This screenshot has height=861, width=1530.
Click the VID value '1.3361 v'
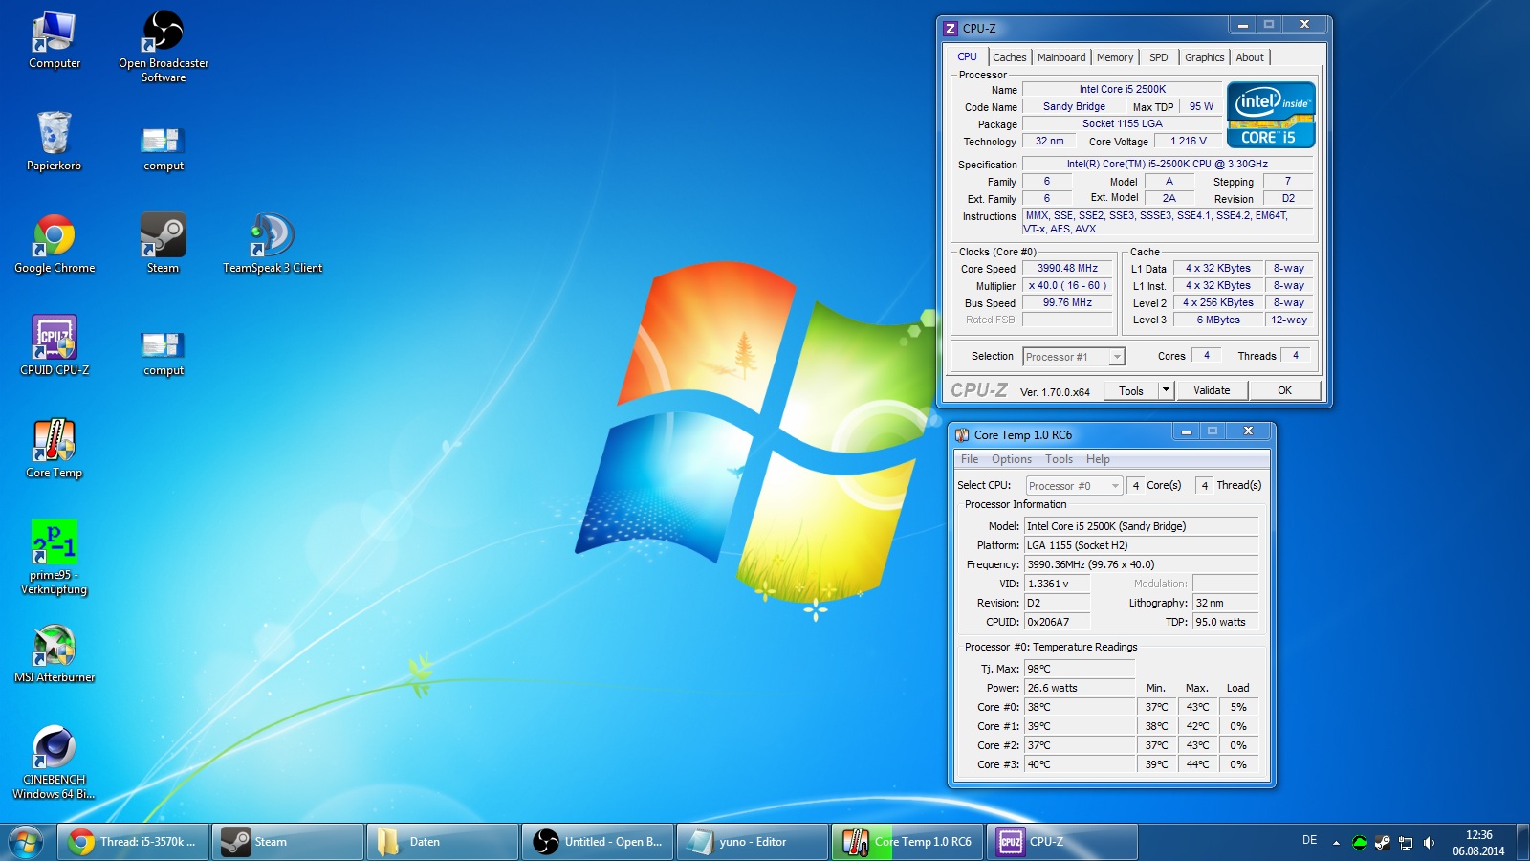pos(1057,584)
